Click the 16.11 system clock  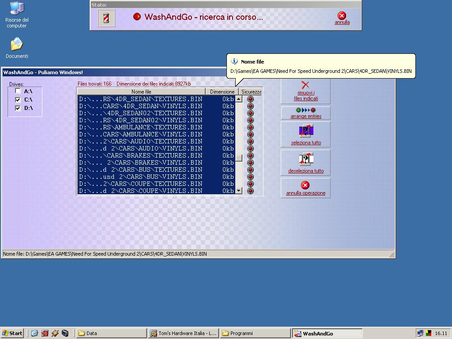click(441, 333)
